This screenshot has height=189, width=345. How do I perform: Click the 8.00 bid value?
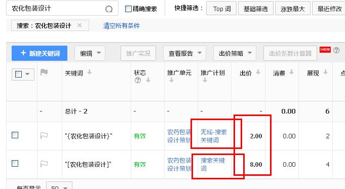pyautogui.click(x=256, y=164)
